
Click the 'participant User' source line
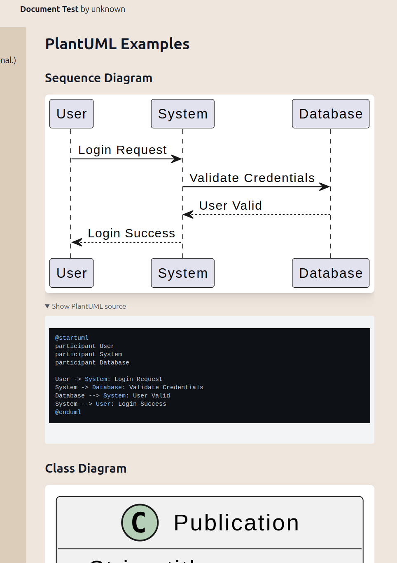tap(85, 346)
